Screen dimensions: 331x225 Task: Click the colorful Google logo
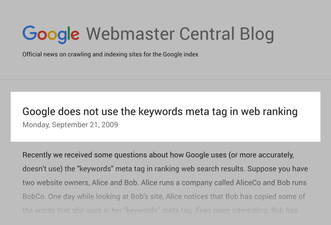[x=51, y=34]
